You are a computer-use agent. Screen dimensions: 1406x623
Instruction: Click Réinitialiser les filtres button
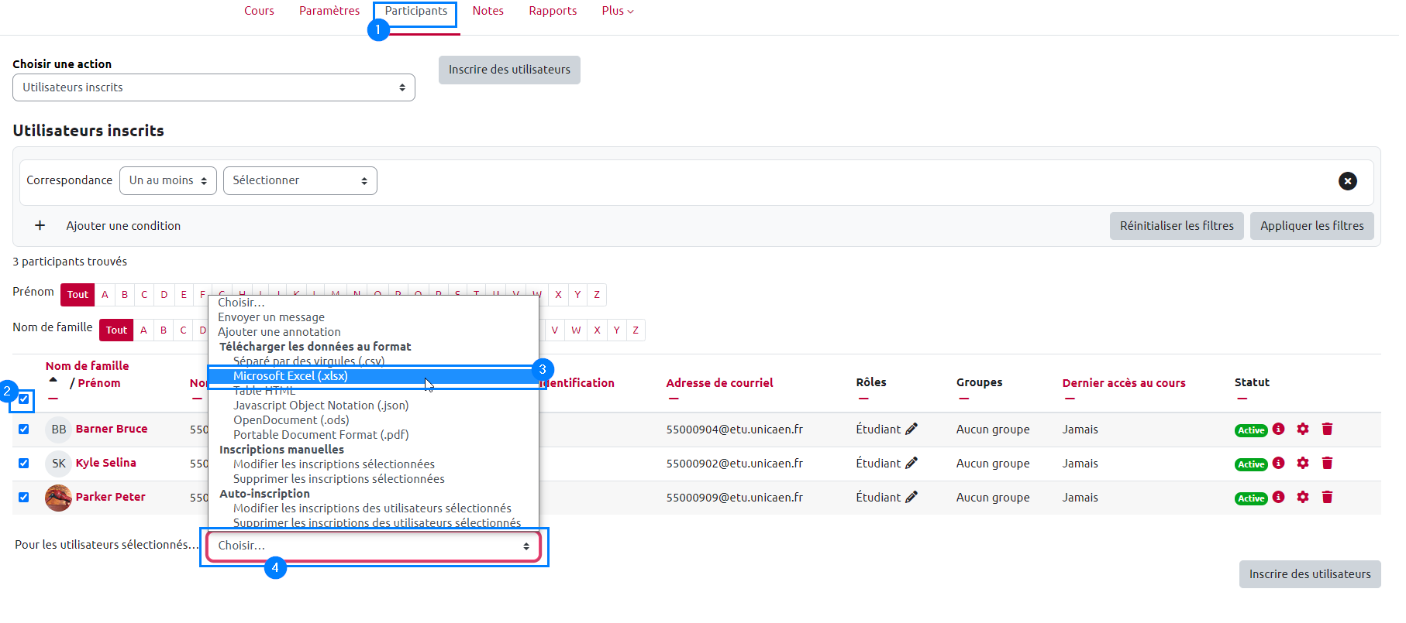tap(1176, 226)
